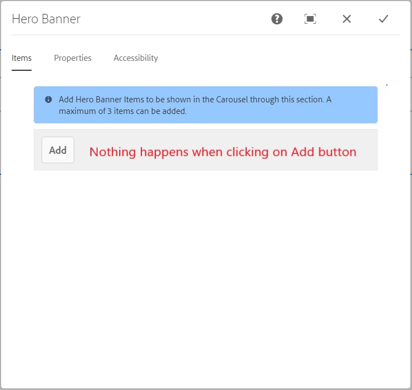Confirm changes with the checkmark icon
Viewport: 412px width, 390px height.
pyautogui.click(x=383, y=19)
